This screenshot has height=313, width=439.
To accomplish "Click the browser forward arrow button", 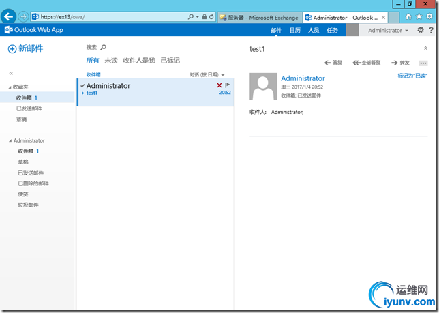I will tap(23, 17).
